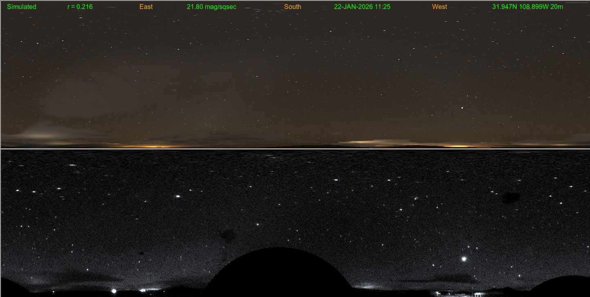
Task: Select the r = 0.216 correlation value
Action: [x=80, y=7]
